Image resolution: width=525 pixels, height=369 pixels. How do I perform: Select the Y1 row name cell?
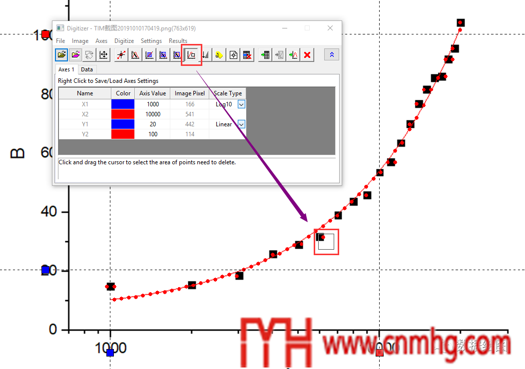[85, 124]
